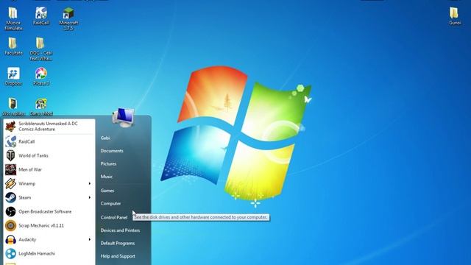Expand the Audacity jump list arrow
The height and width of the screenshot is (265, 471).
coord(90,239)
